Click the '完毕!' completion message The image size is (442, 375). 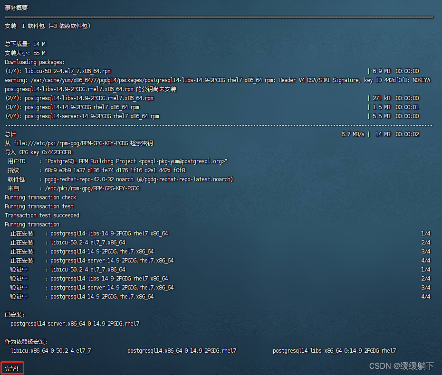(12, 368)
